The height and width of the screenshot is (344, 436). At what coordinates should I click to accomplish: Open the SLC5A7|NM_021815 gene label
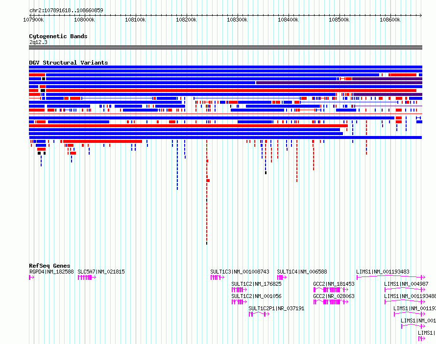coord(101,272)
